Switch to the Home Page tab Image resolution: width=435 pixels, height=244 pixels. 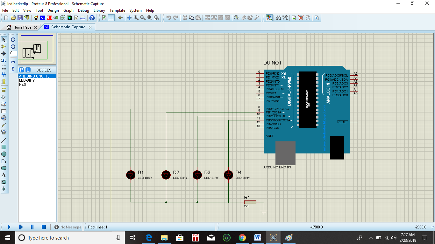22,27
